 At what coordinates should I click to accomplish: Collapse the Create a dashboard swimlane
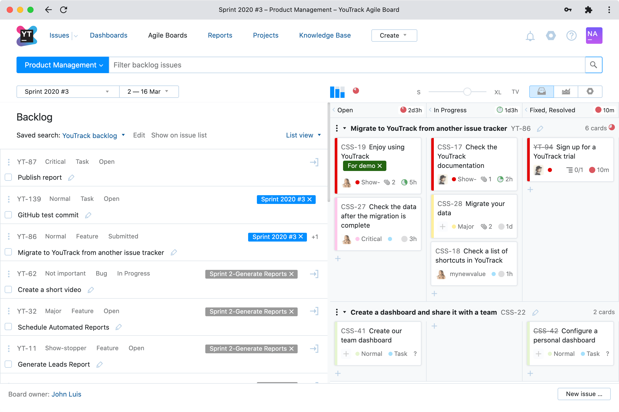tap(345, 312)
